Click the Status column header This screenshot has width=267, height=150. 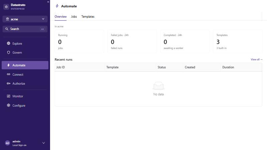(170, 67)
